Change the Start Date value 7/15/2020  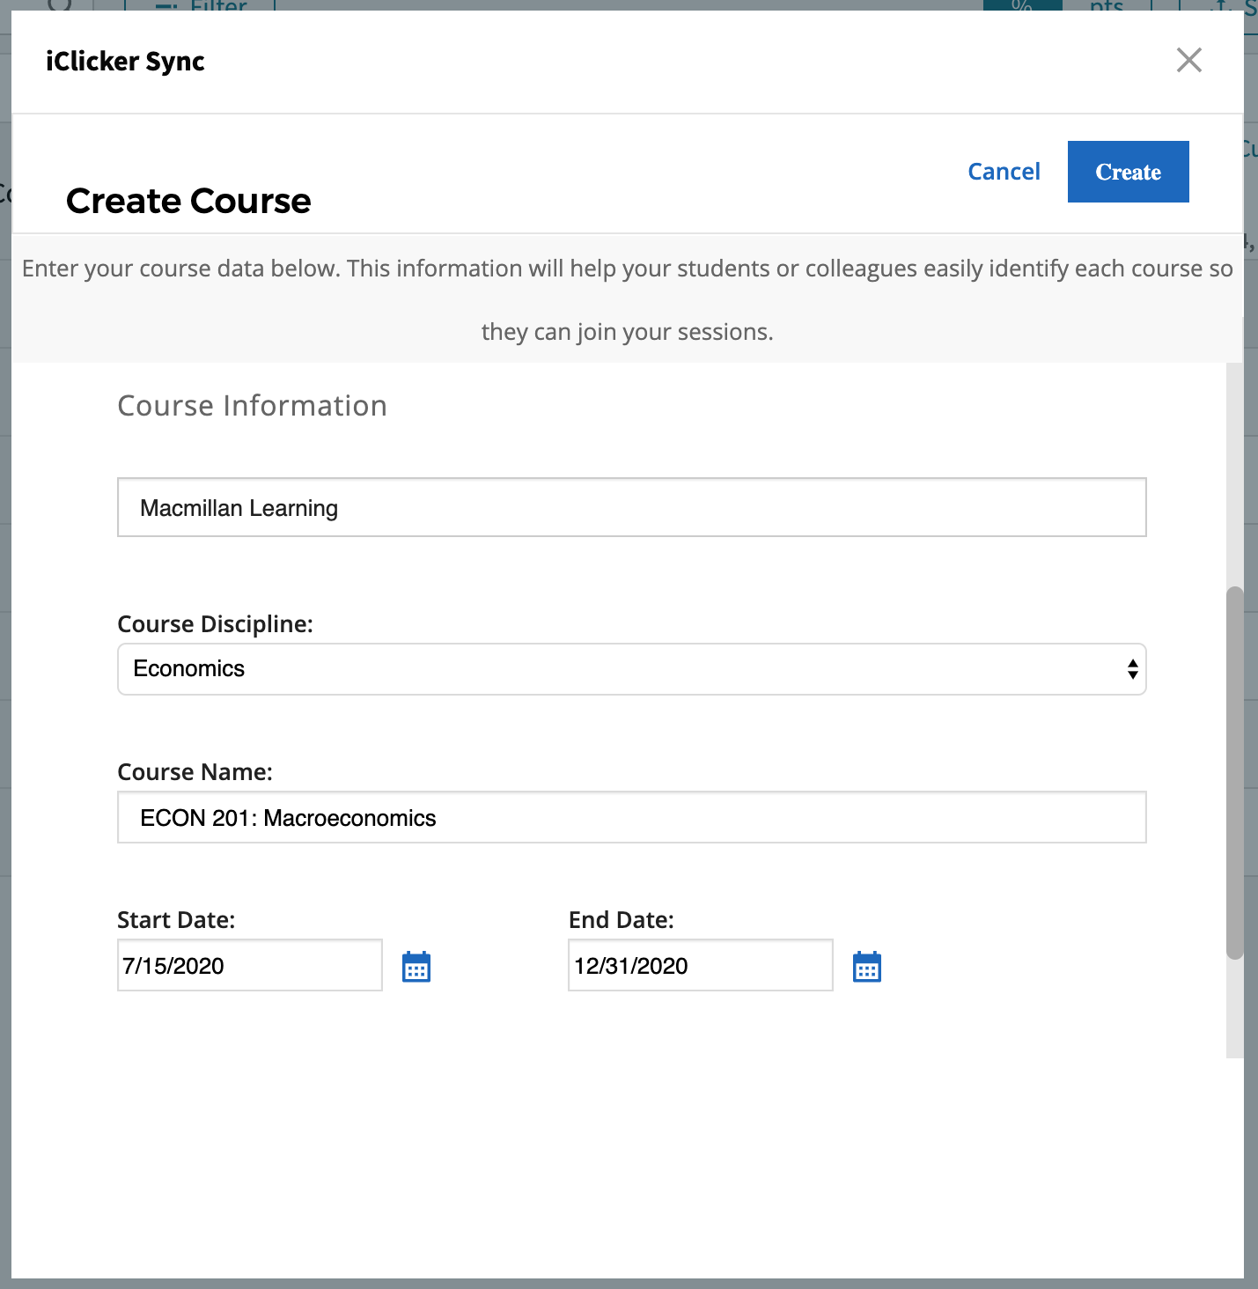pyautogui.click(x=249, y=965)
